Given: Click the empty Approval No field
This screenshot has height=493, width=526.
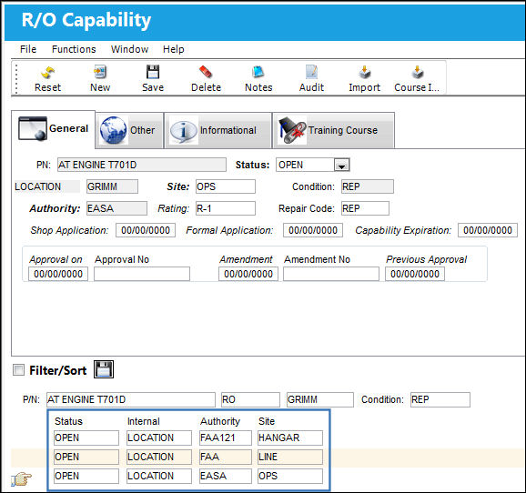Looking at the screenshot, I should (142, 274).
